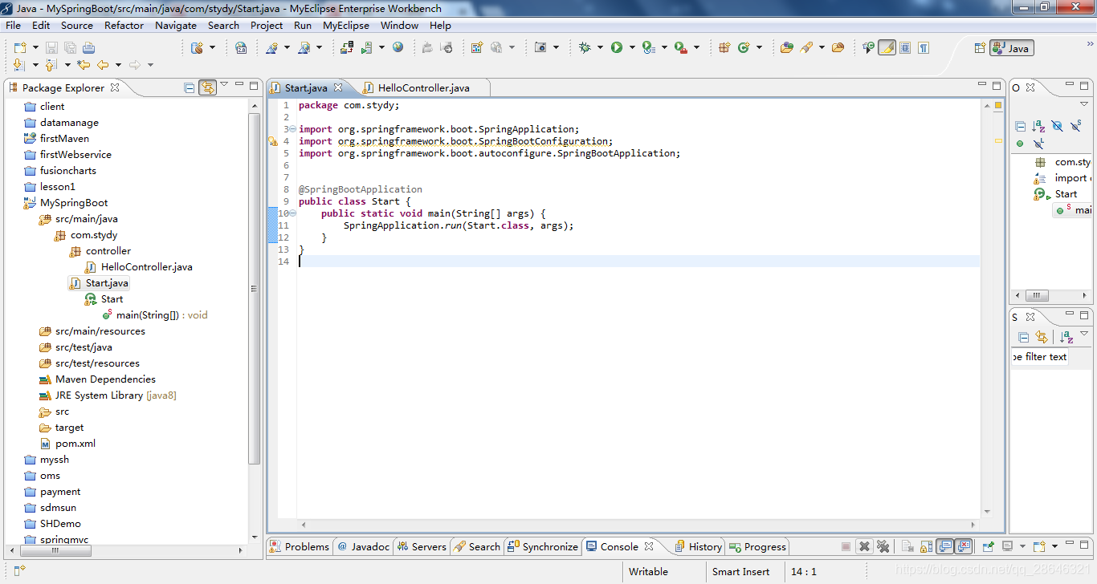This screenshot has height=584, width=1097.
Task: Open the Debug configurations dropdown arrow
Action: tap(599, 48)
